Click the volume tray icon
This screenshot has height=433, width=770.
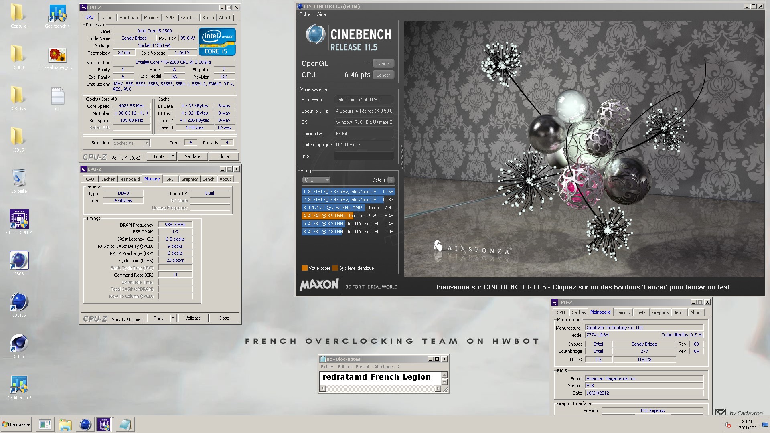(727, 425)
